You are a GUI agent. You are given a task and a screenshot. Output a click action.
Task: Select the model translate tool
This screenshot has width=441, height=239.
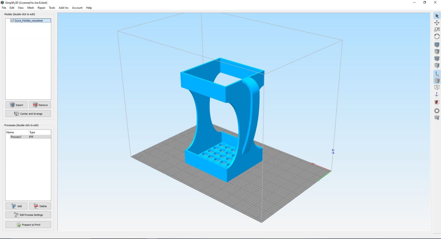(x=437, y=23)
